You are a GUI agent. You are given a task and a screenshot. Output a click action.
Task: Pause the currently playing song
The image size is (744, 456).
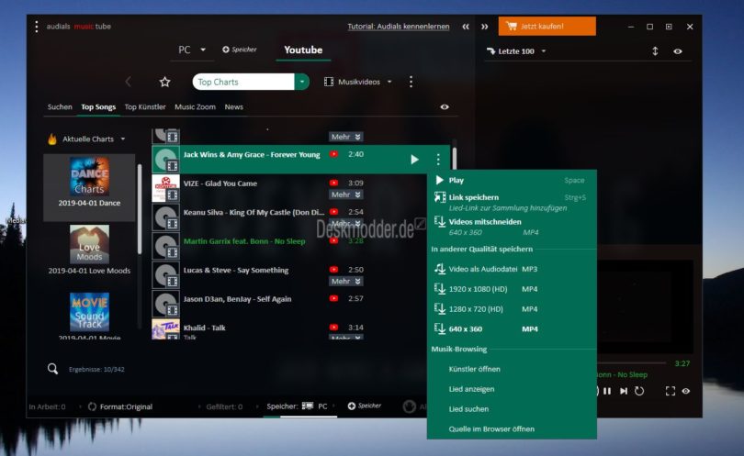point(606,391)
